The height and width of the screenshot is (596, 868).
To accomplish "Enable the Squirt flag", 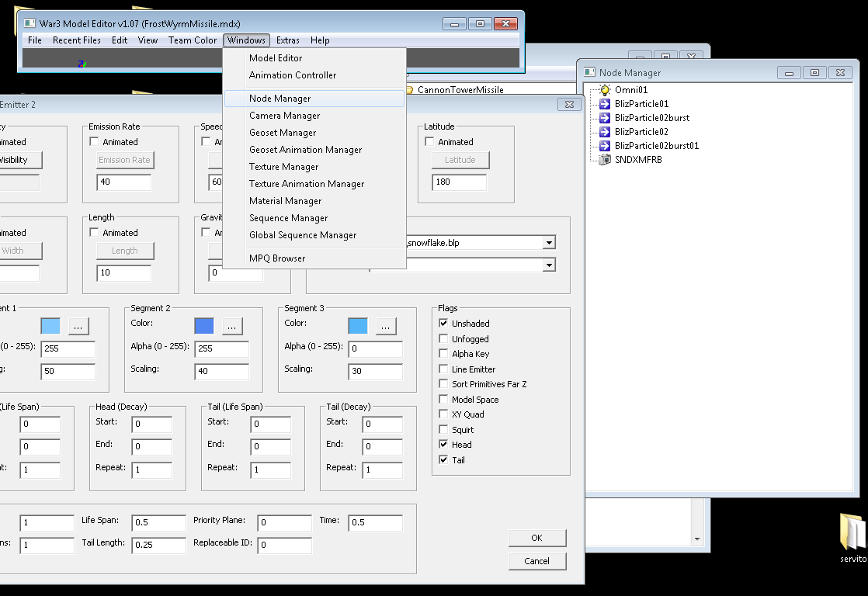I will tap(443, 429).
